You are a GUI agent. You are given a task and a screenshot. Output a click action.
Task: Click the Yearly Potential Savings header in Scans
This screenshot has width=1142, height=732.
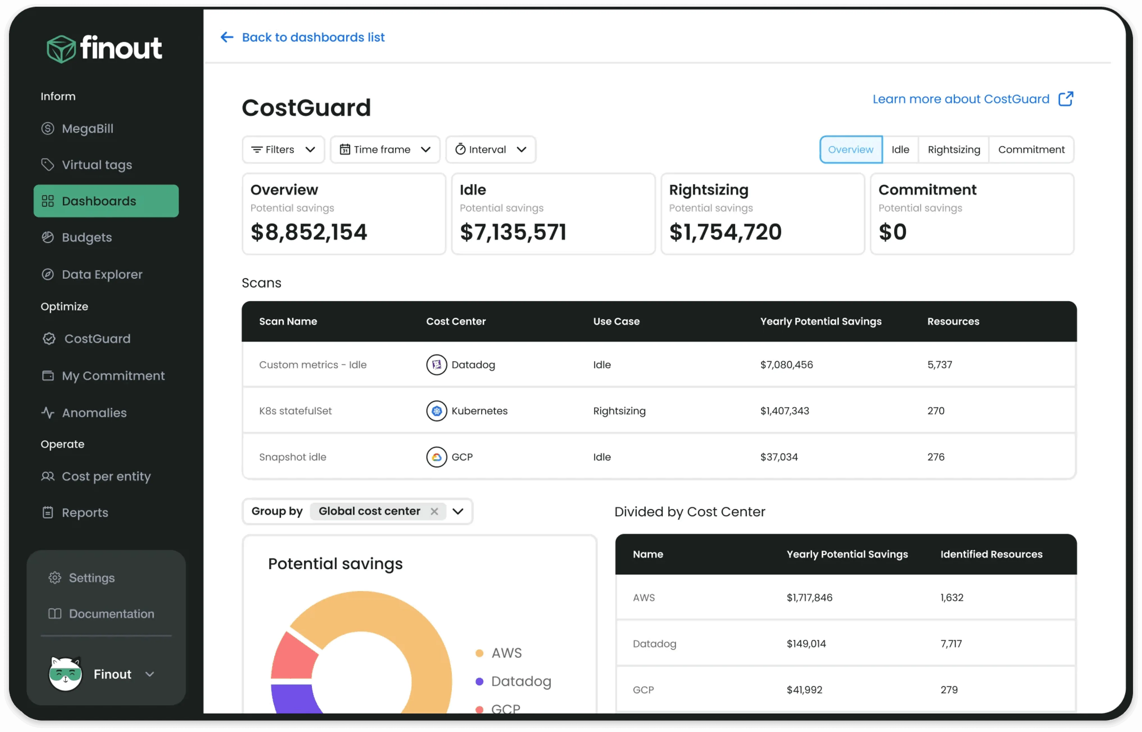(821, 321)
